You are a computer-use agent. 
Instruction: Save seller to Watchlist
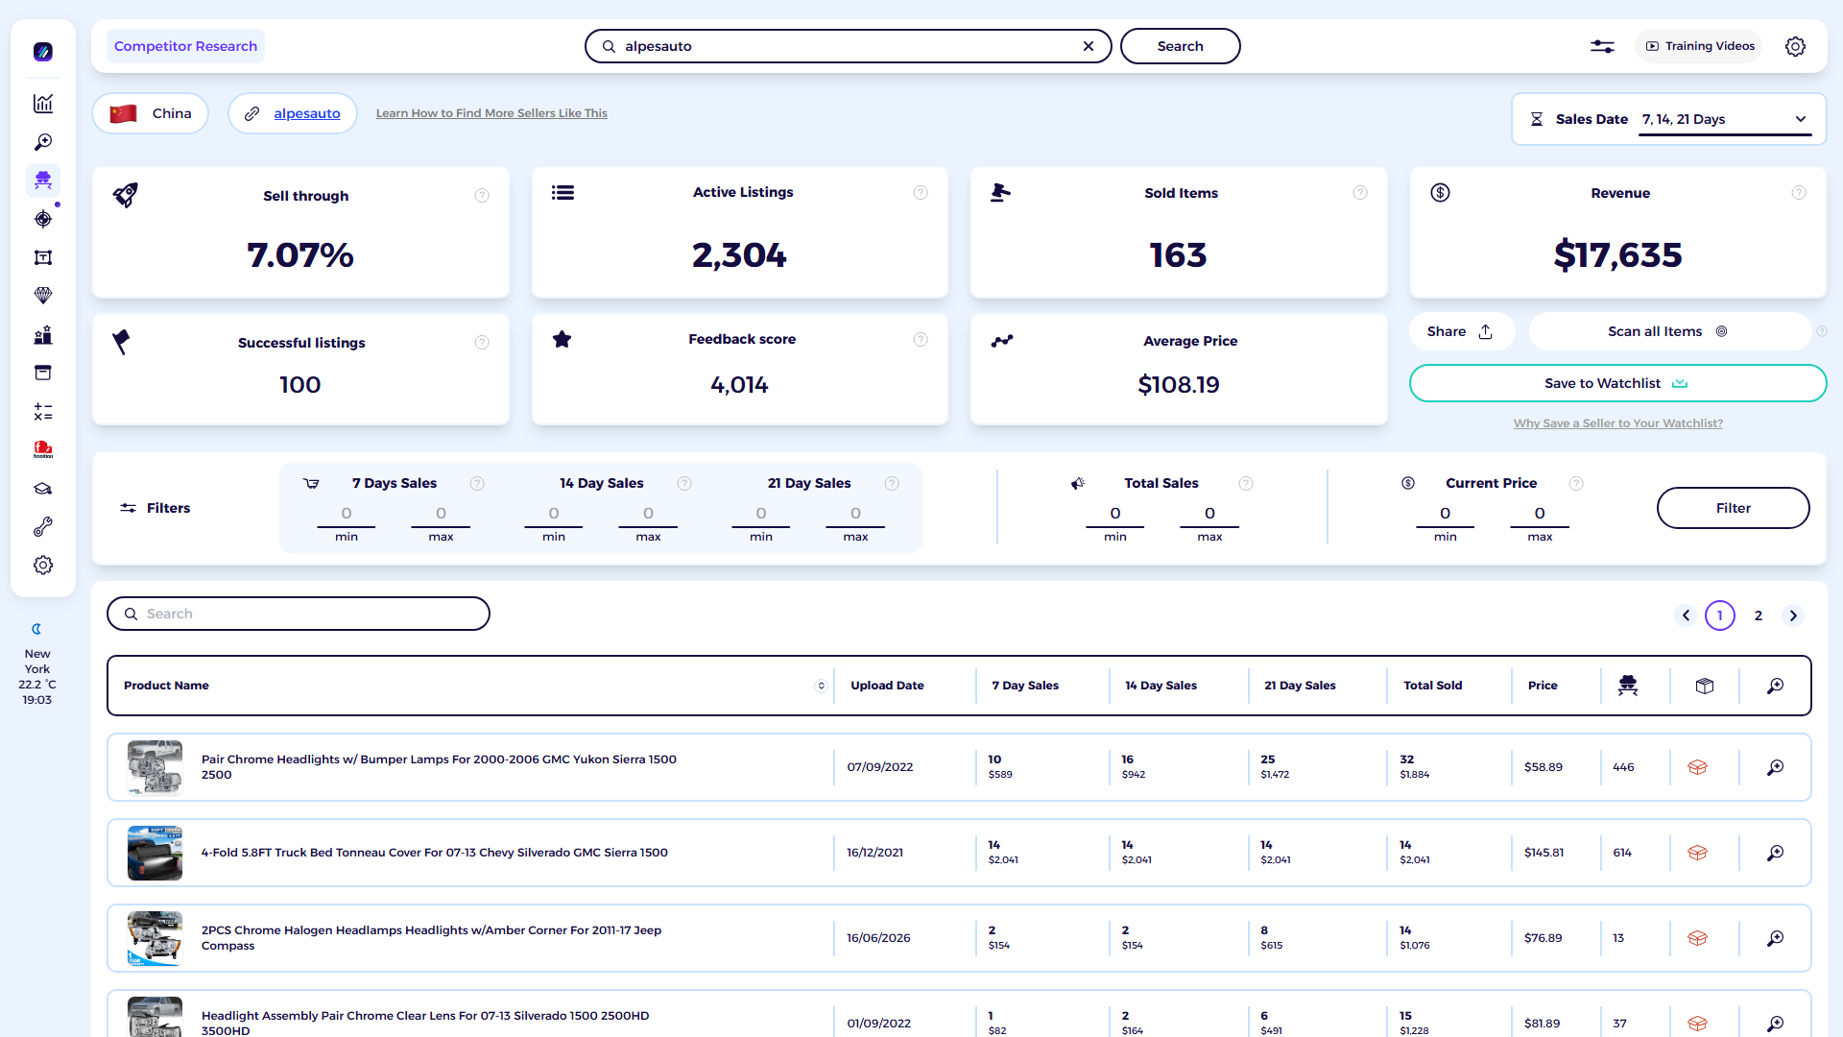click(x=1617, y=383)
